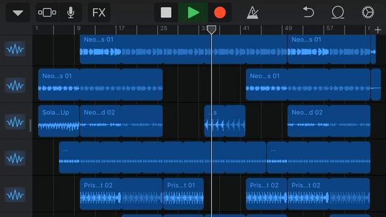Select the Sola...Up audio region

(59, 121)
